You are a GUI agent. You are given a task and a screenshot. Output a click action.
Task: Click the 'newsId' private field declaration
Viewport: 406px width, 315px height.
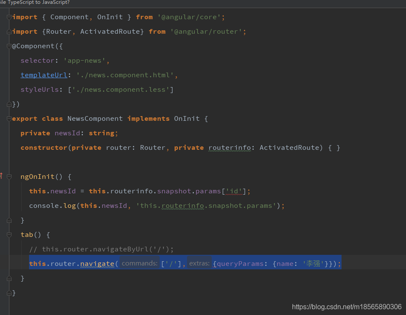coord(67,133)
